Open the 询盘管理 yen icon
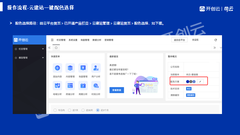240x135 pixels. pos(83,68)
